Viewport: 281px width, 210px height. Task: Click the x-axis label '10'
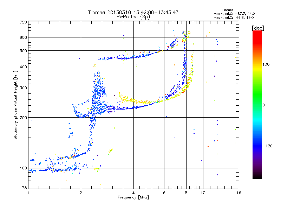[203, 193]
